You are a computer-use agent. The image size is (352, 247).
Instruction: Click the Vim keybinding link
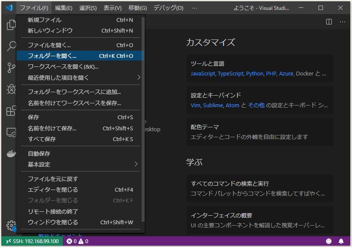(x=195, y=105)
